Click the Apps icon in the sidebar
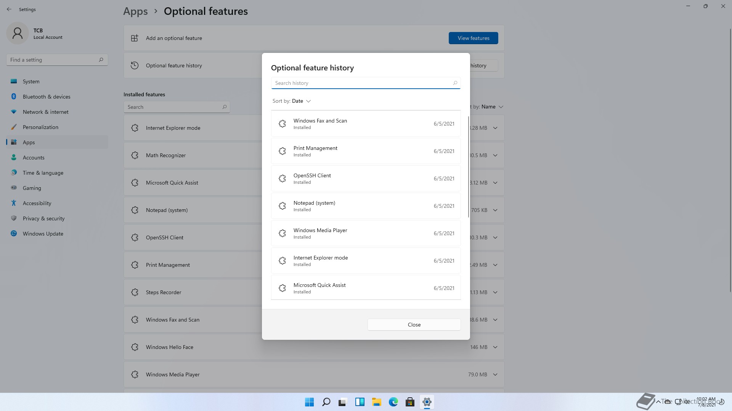The width and height of the screenshot is (732, 411). tap(14, 142)
